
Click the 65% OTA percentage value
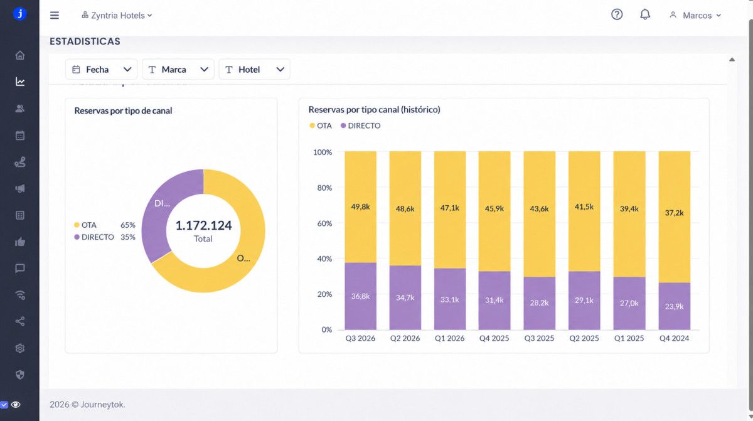coord(128,225)
